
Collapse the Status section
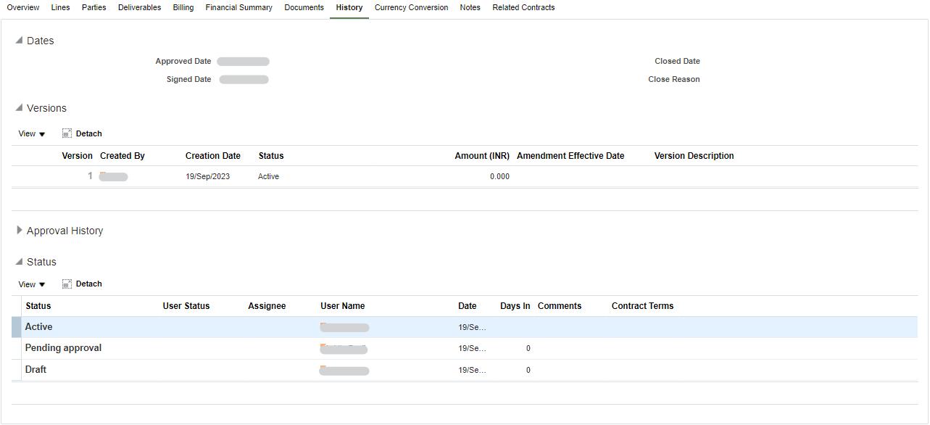coord(18,262)
